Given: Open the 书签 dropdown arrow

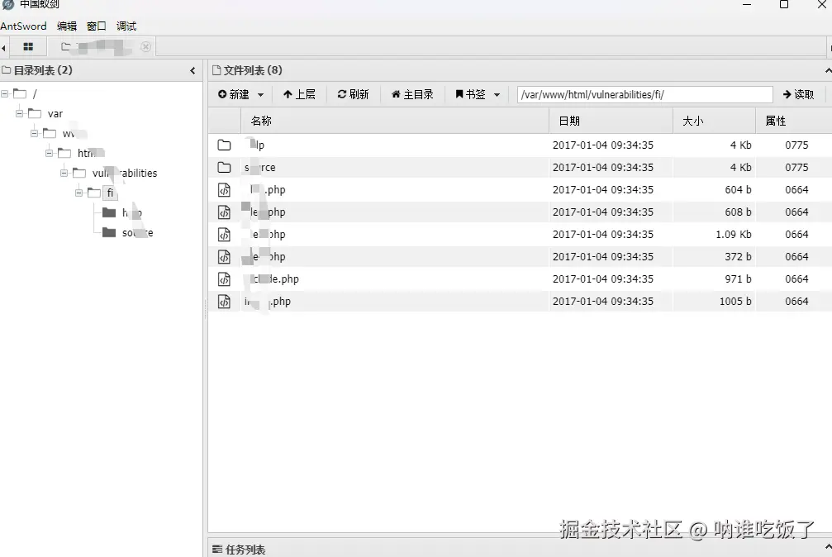Looking at the screenshot, I should pyautogui.click(x=497, y=95).
